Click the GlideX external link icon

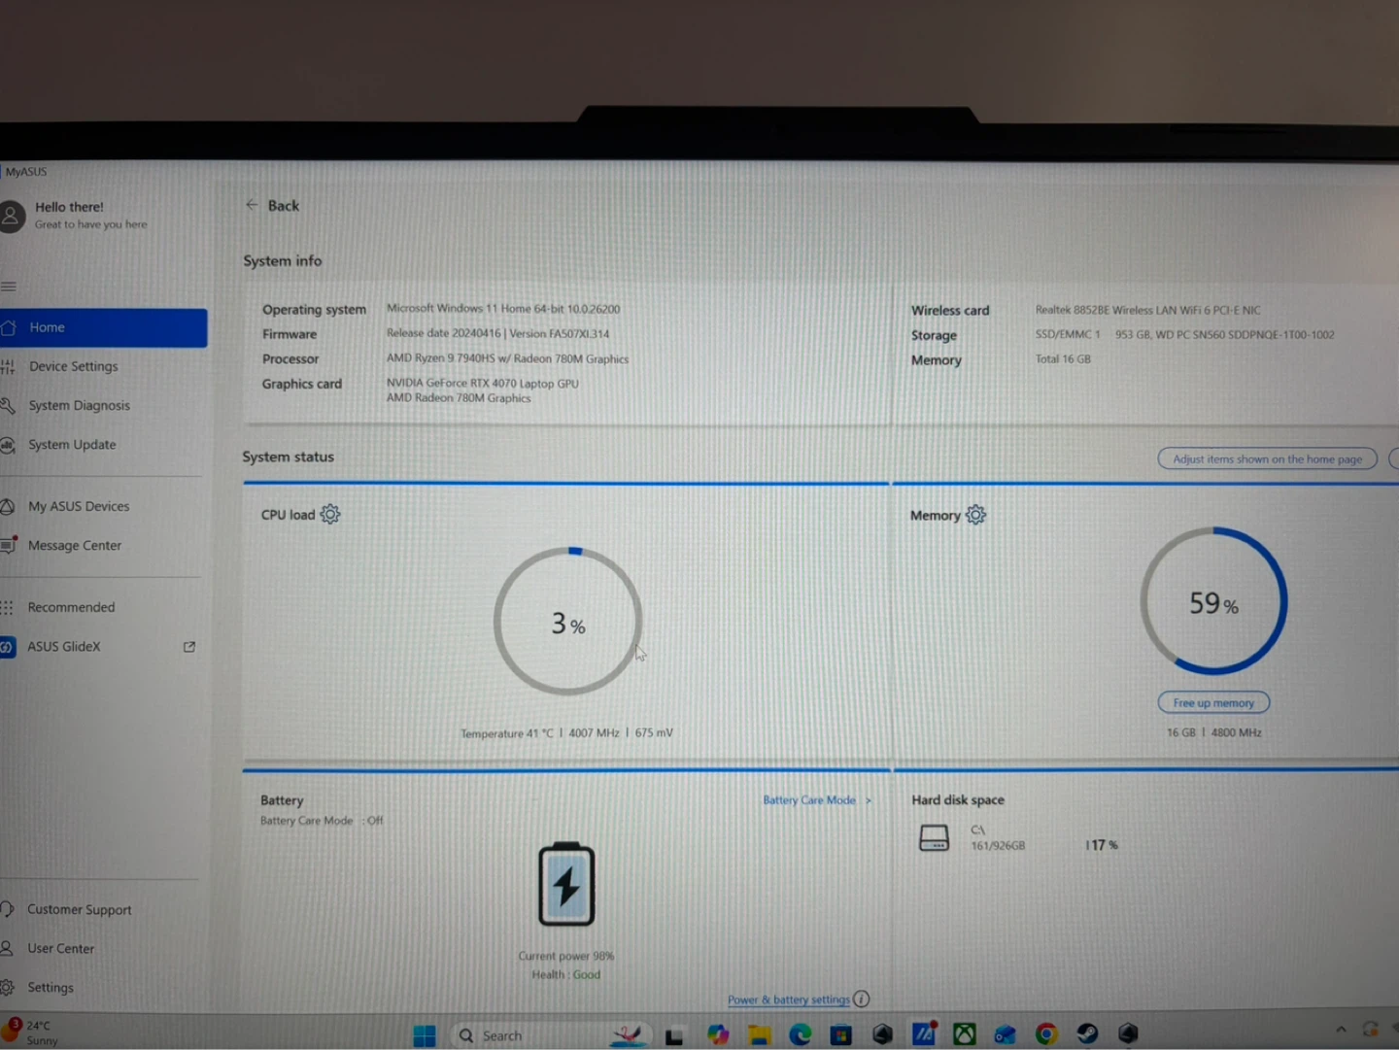click(189, 647)
